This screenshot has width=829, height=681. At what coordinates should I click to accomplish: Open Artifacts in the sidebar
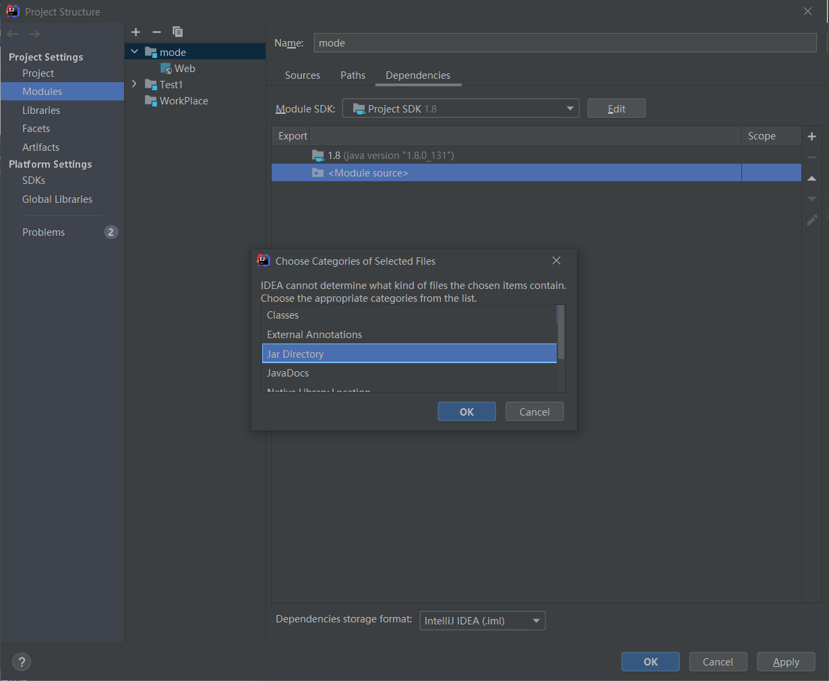41,148
